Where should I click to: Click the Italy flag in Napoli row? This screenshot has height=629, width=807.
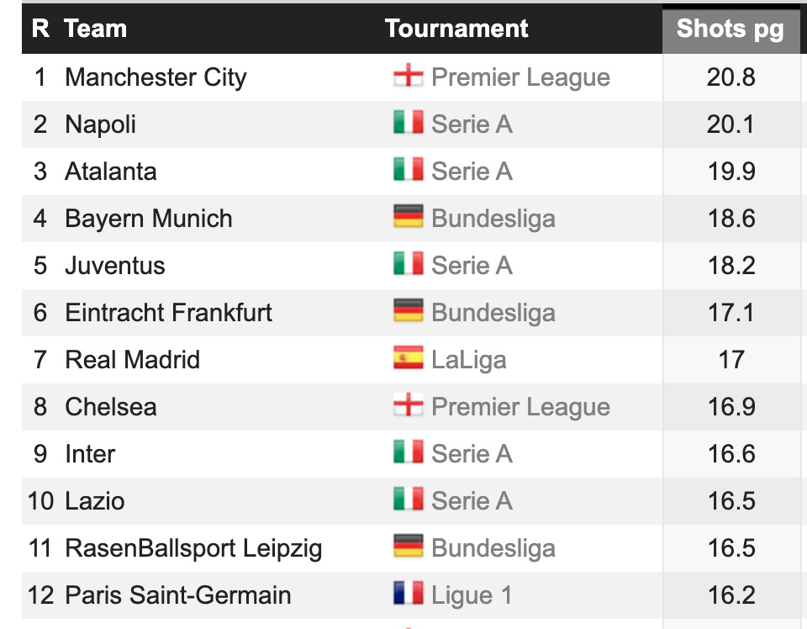(x=408, y=124)
